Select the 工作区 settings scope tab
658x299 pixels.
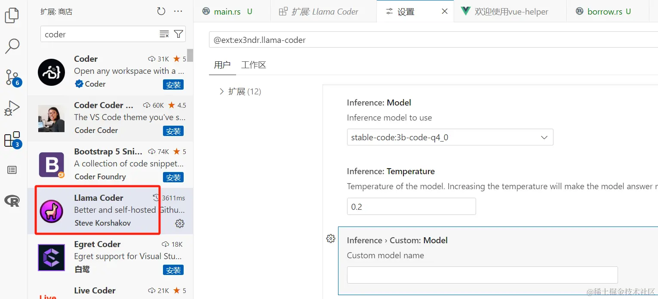(x=253, y=65)
